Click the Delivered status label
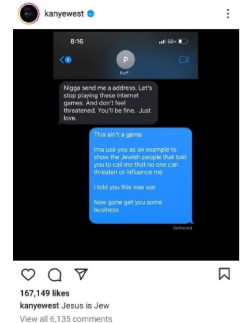Screen dimensions: 240x323 coord(182,228)
